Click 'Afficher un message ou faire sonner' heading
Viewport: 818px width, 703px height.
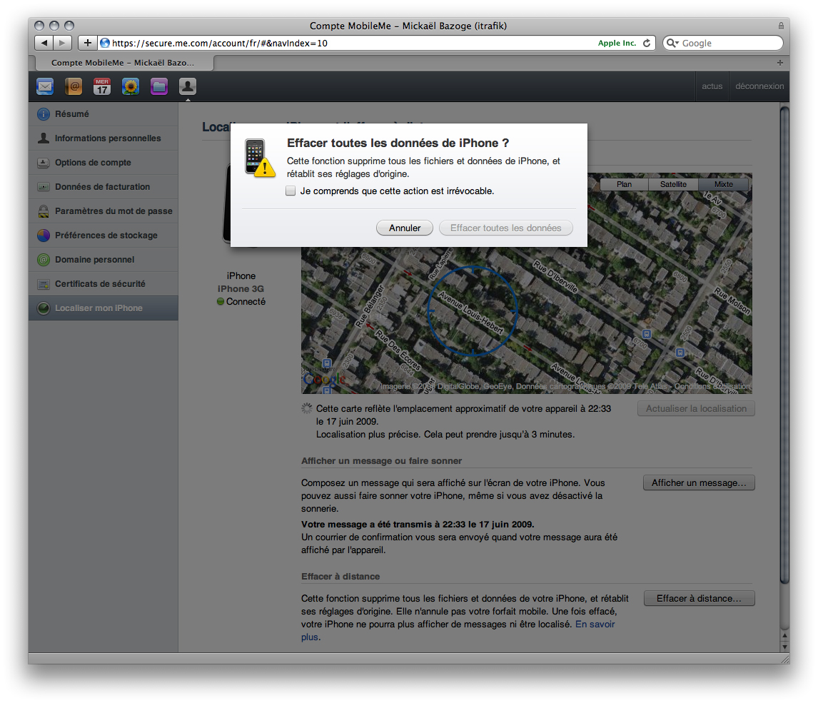click(x=381, y=461)
